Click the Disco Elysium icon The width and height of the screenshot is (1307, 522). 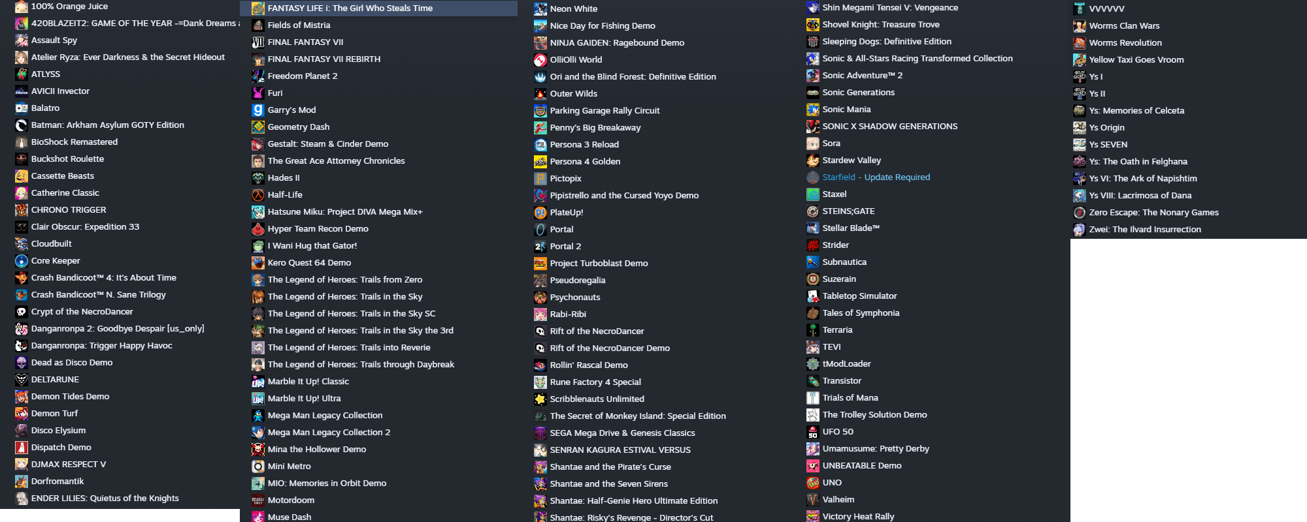point(22,431)
